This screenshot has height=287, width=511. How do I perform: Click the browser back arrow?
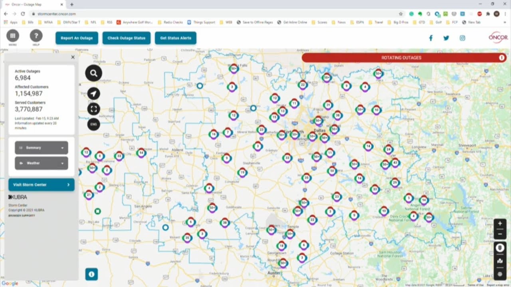click(6, 14)
